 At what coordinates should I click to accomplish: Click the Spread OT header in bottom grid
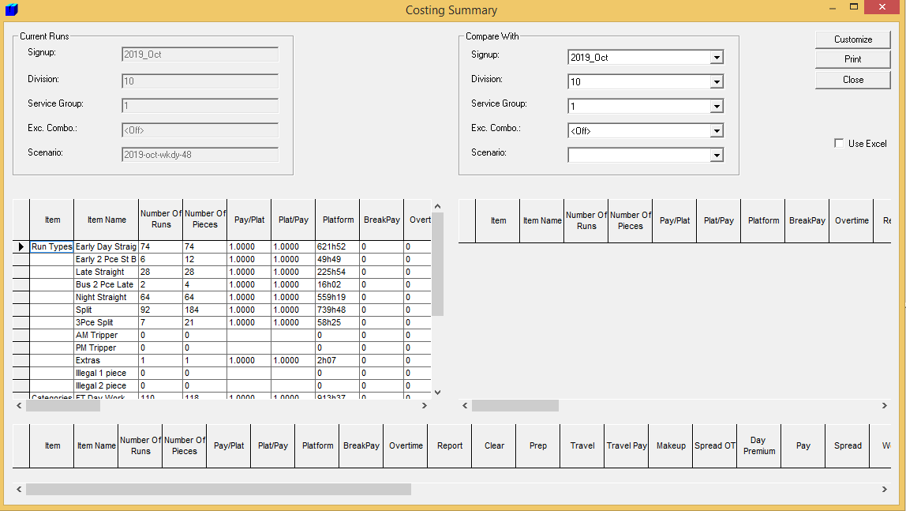point(714,445)
